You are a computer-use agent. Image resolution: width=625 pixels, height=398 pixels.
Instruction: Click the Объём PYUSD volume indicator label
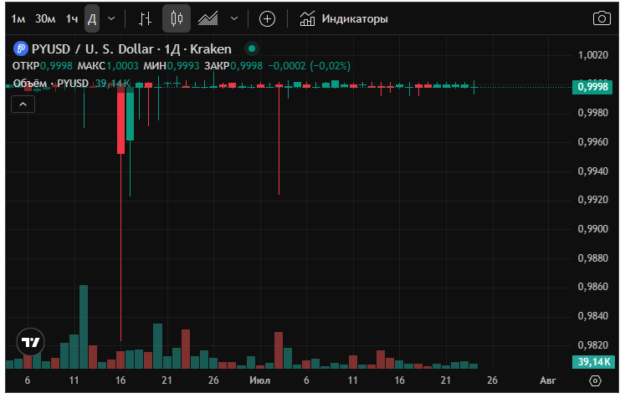[x=51, y=84]
